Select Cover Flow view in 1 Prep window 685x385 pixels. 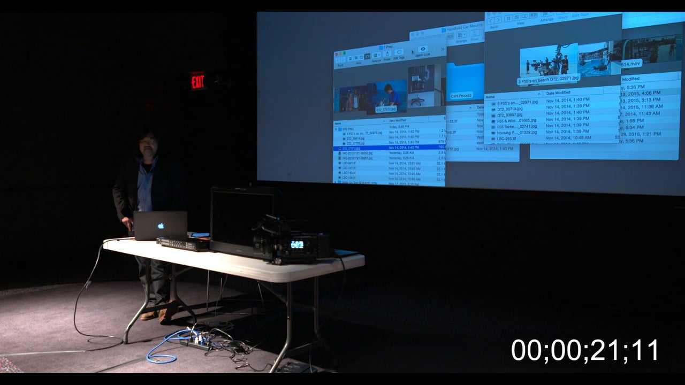[368, 56]
